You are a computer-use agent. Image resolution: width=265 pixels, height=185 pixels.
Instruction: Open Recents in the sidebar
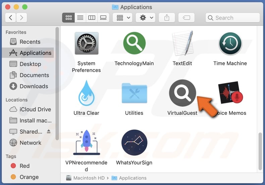(28, 42)
